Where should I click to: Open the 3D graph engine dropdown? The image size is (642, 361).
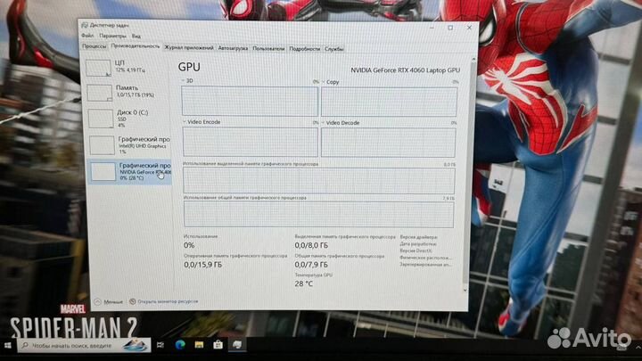(x=184, y=80)
